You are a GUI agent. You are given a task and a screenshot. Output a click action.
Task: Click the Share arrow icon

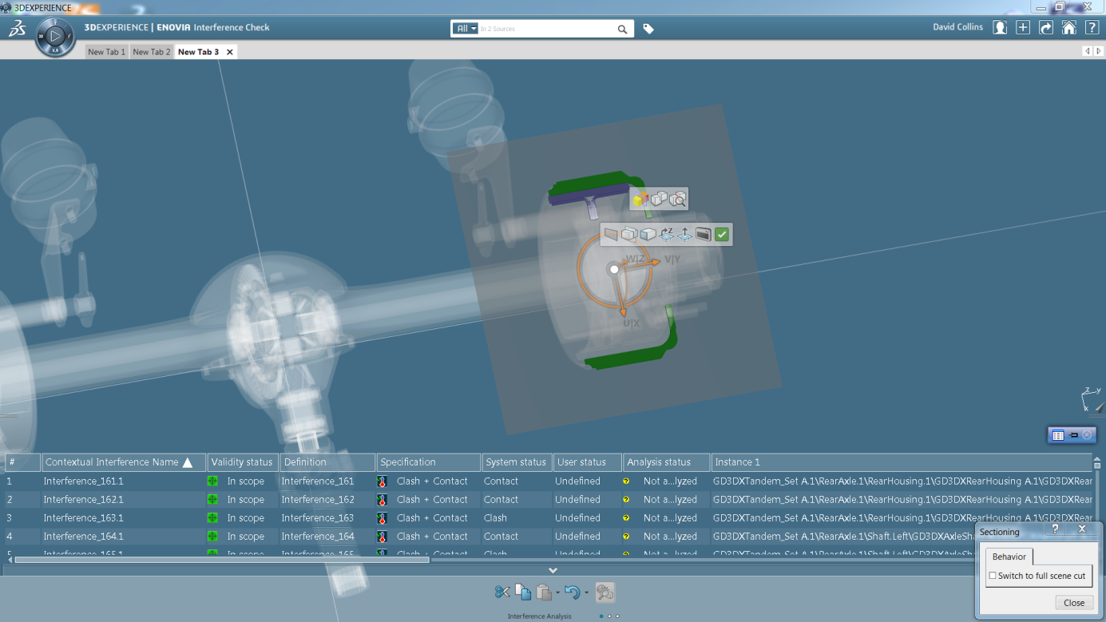pos(1045,28)
